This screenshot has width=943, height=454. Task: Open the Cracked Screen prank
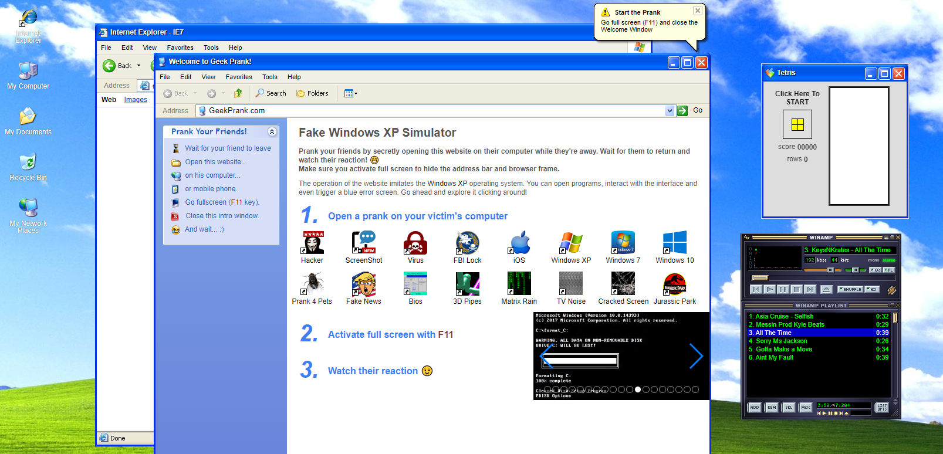(x=623, y=284)
